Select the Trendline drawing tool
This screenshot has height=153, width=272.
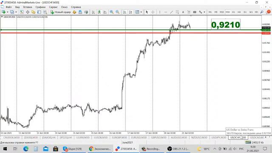click(x=171, y=12)
